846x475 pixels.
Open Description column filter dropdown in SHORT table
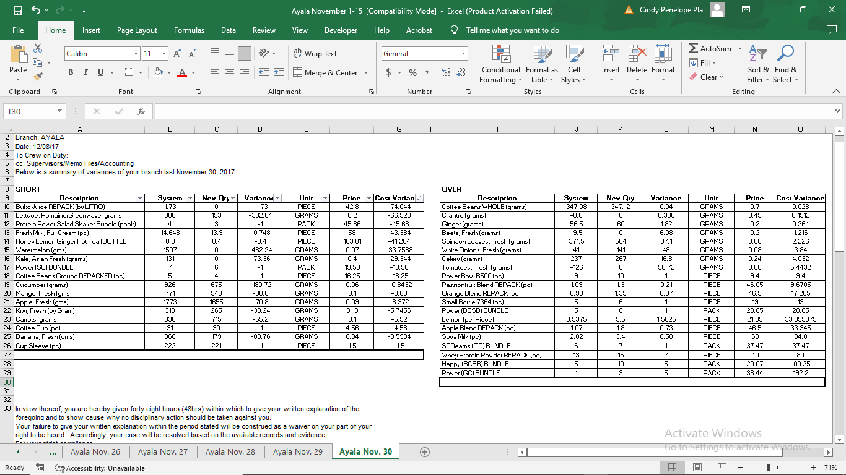click(140, 198)
